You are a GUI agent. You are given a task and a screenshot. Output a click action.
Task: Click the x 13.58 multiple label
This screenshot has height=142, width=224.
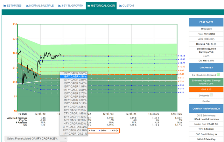[x=181, y=56]
